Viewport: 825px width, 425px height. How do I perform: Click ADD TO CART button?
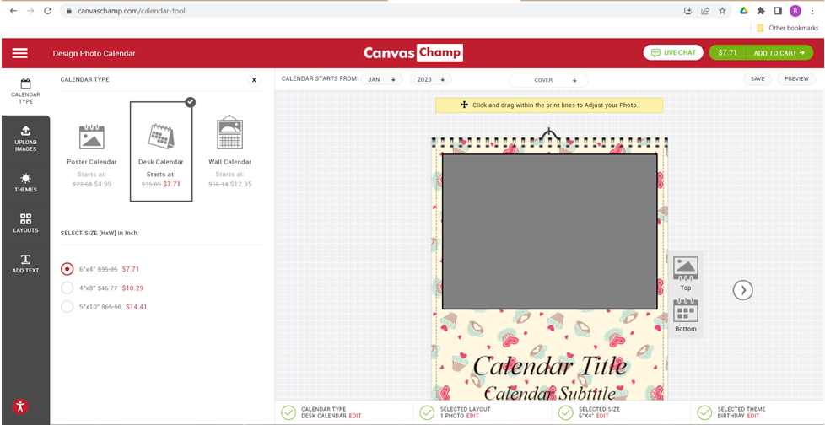[779, 52]
